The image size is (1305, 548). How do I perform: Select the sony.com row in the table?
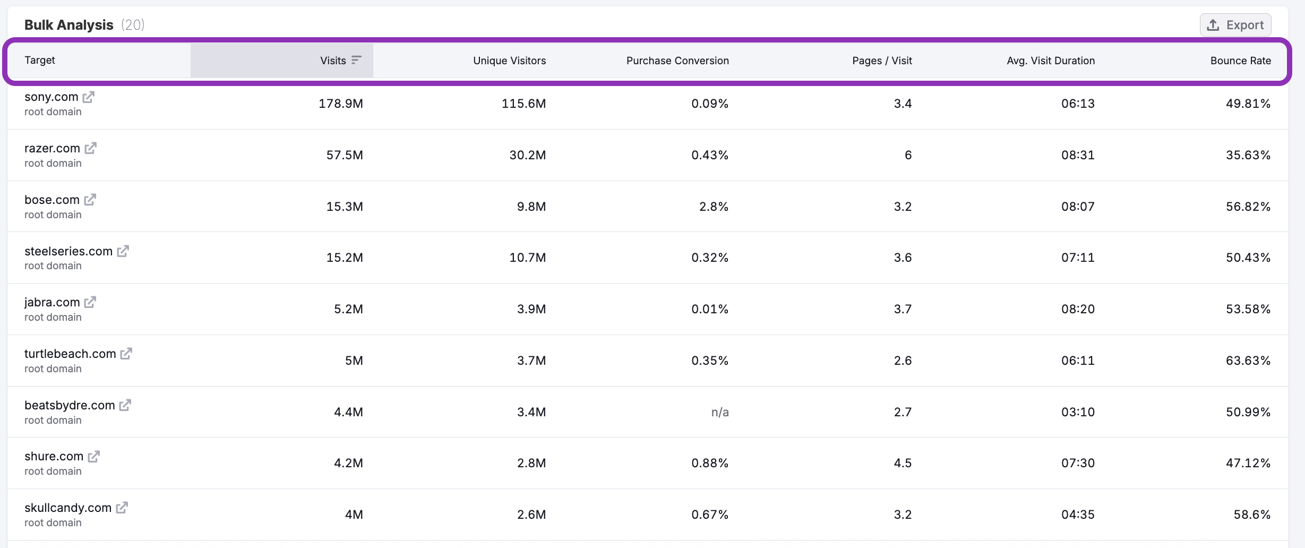pos(637,104)
